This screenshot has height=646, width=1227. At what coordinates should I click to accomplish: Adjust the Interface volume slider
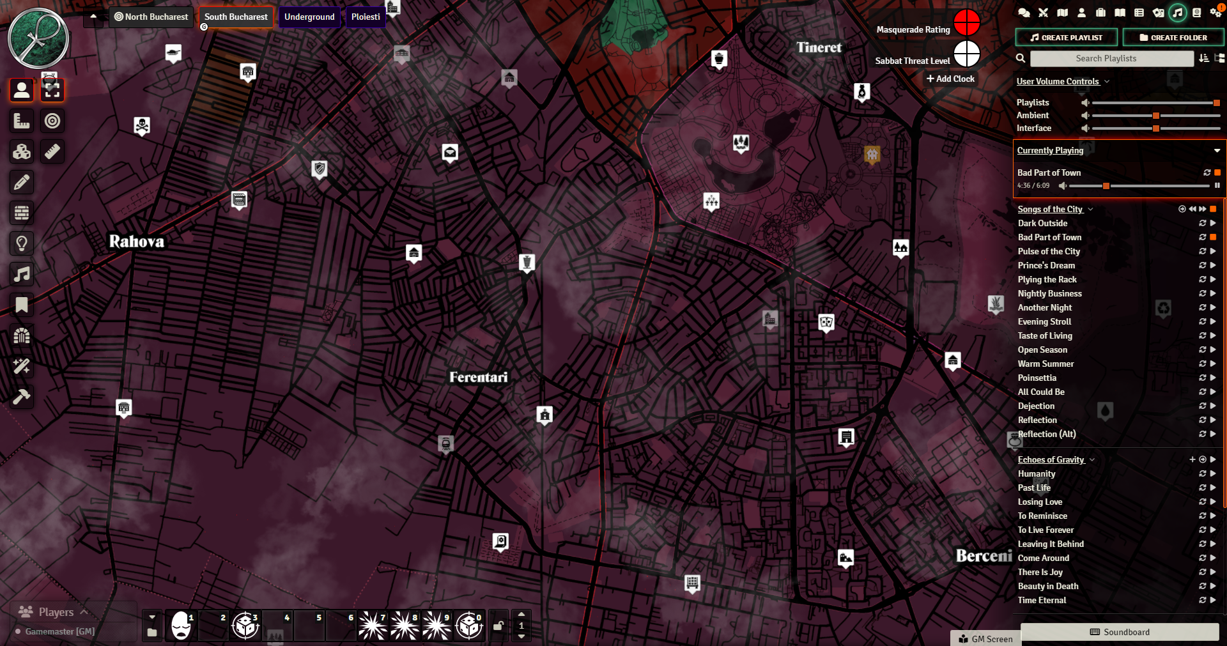click(1156, 128)
